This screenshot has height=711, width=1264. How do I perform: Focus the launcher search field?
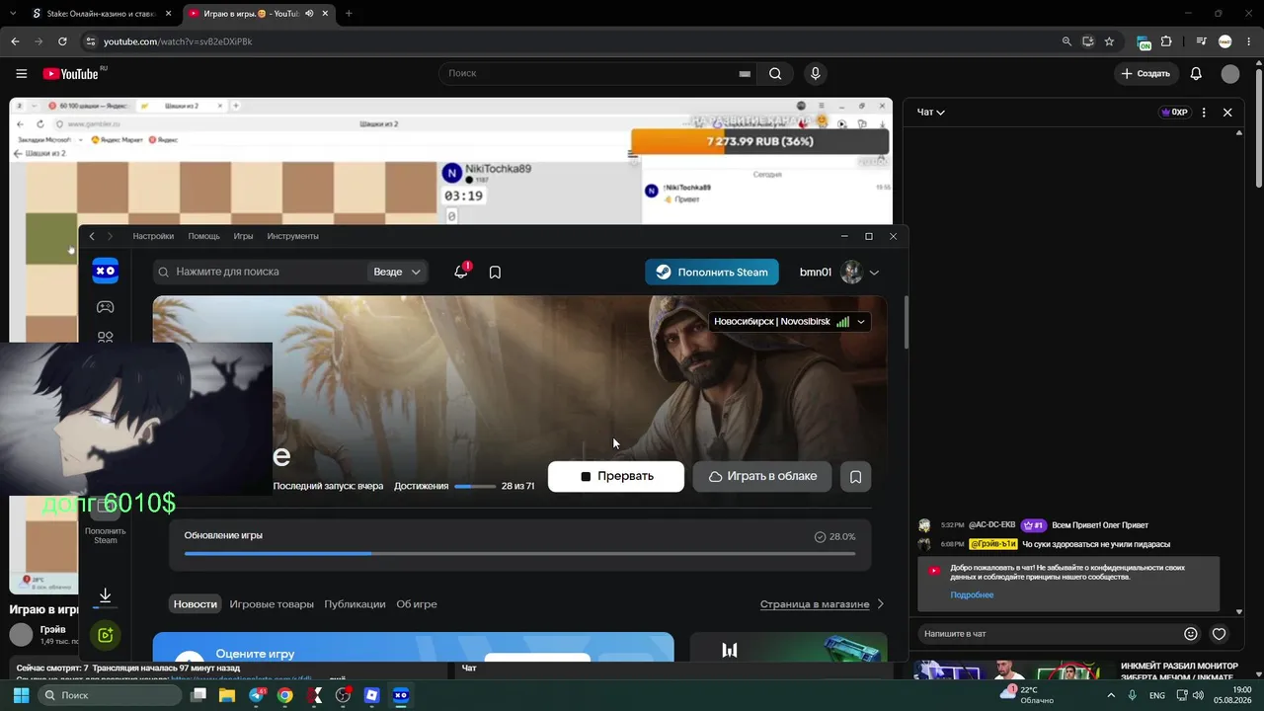(x=261, y=272)
